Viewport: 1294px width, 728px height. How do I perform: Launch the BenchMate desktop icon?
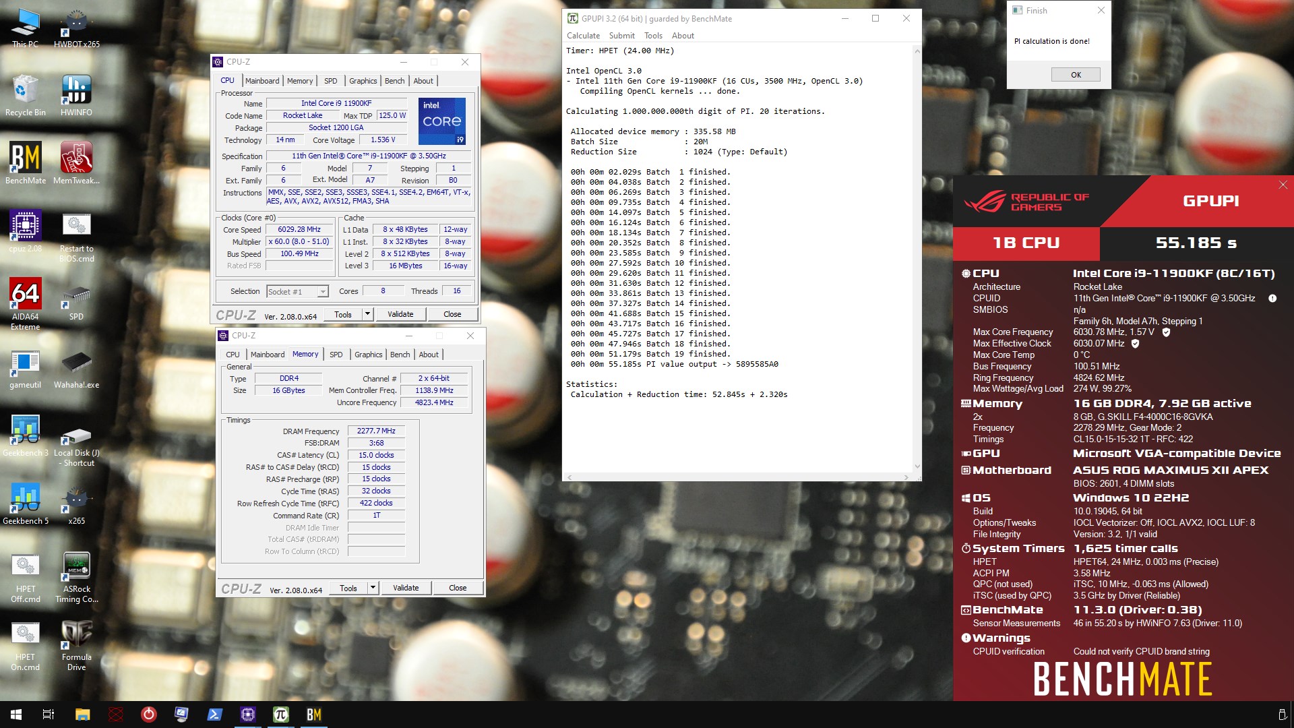coord(25,163)
